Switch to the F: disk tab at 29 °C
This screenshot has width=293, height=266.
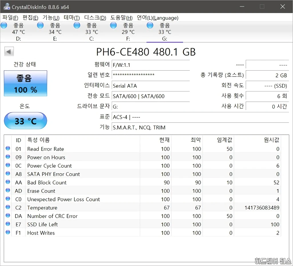(x=128, y=32)
